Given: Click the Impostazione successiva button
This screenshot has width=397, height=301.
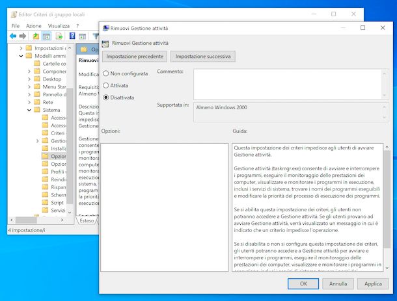Looking at the screenshot, I should coord(203,57).
